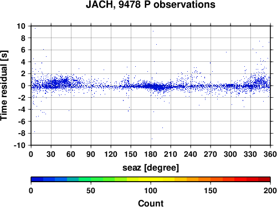Click the y-axis tick label -6

pos(22,121)
